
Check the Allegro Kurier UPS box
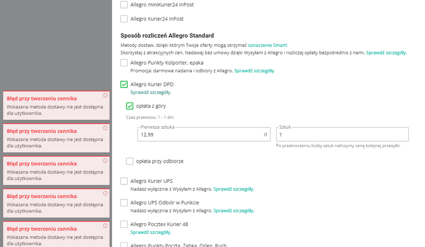coord(124,181)
